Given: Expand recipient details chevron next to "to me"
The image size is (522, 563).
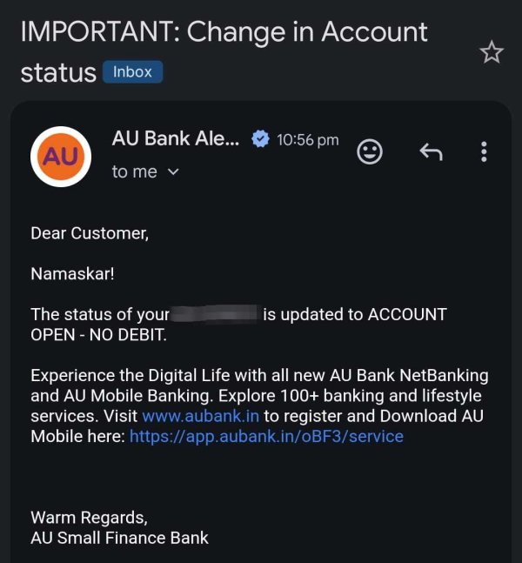Looking at the screenshot, I should click(172, 172).
